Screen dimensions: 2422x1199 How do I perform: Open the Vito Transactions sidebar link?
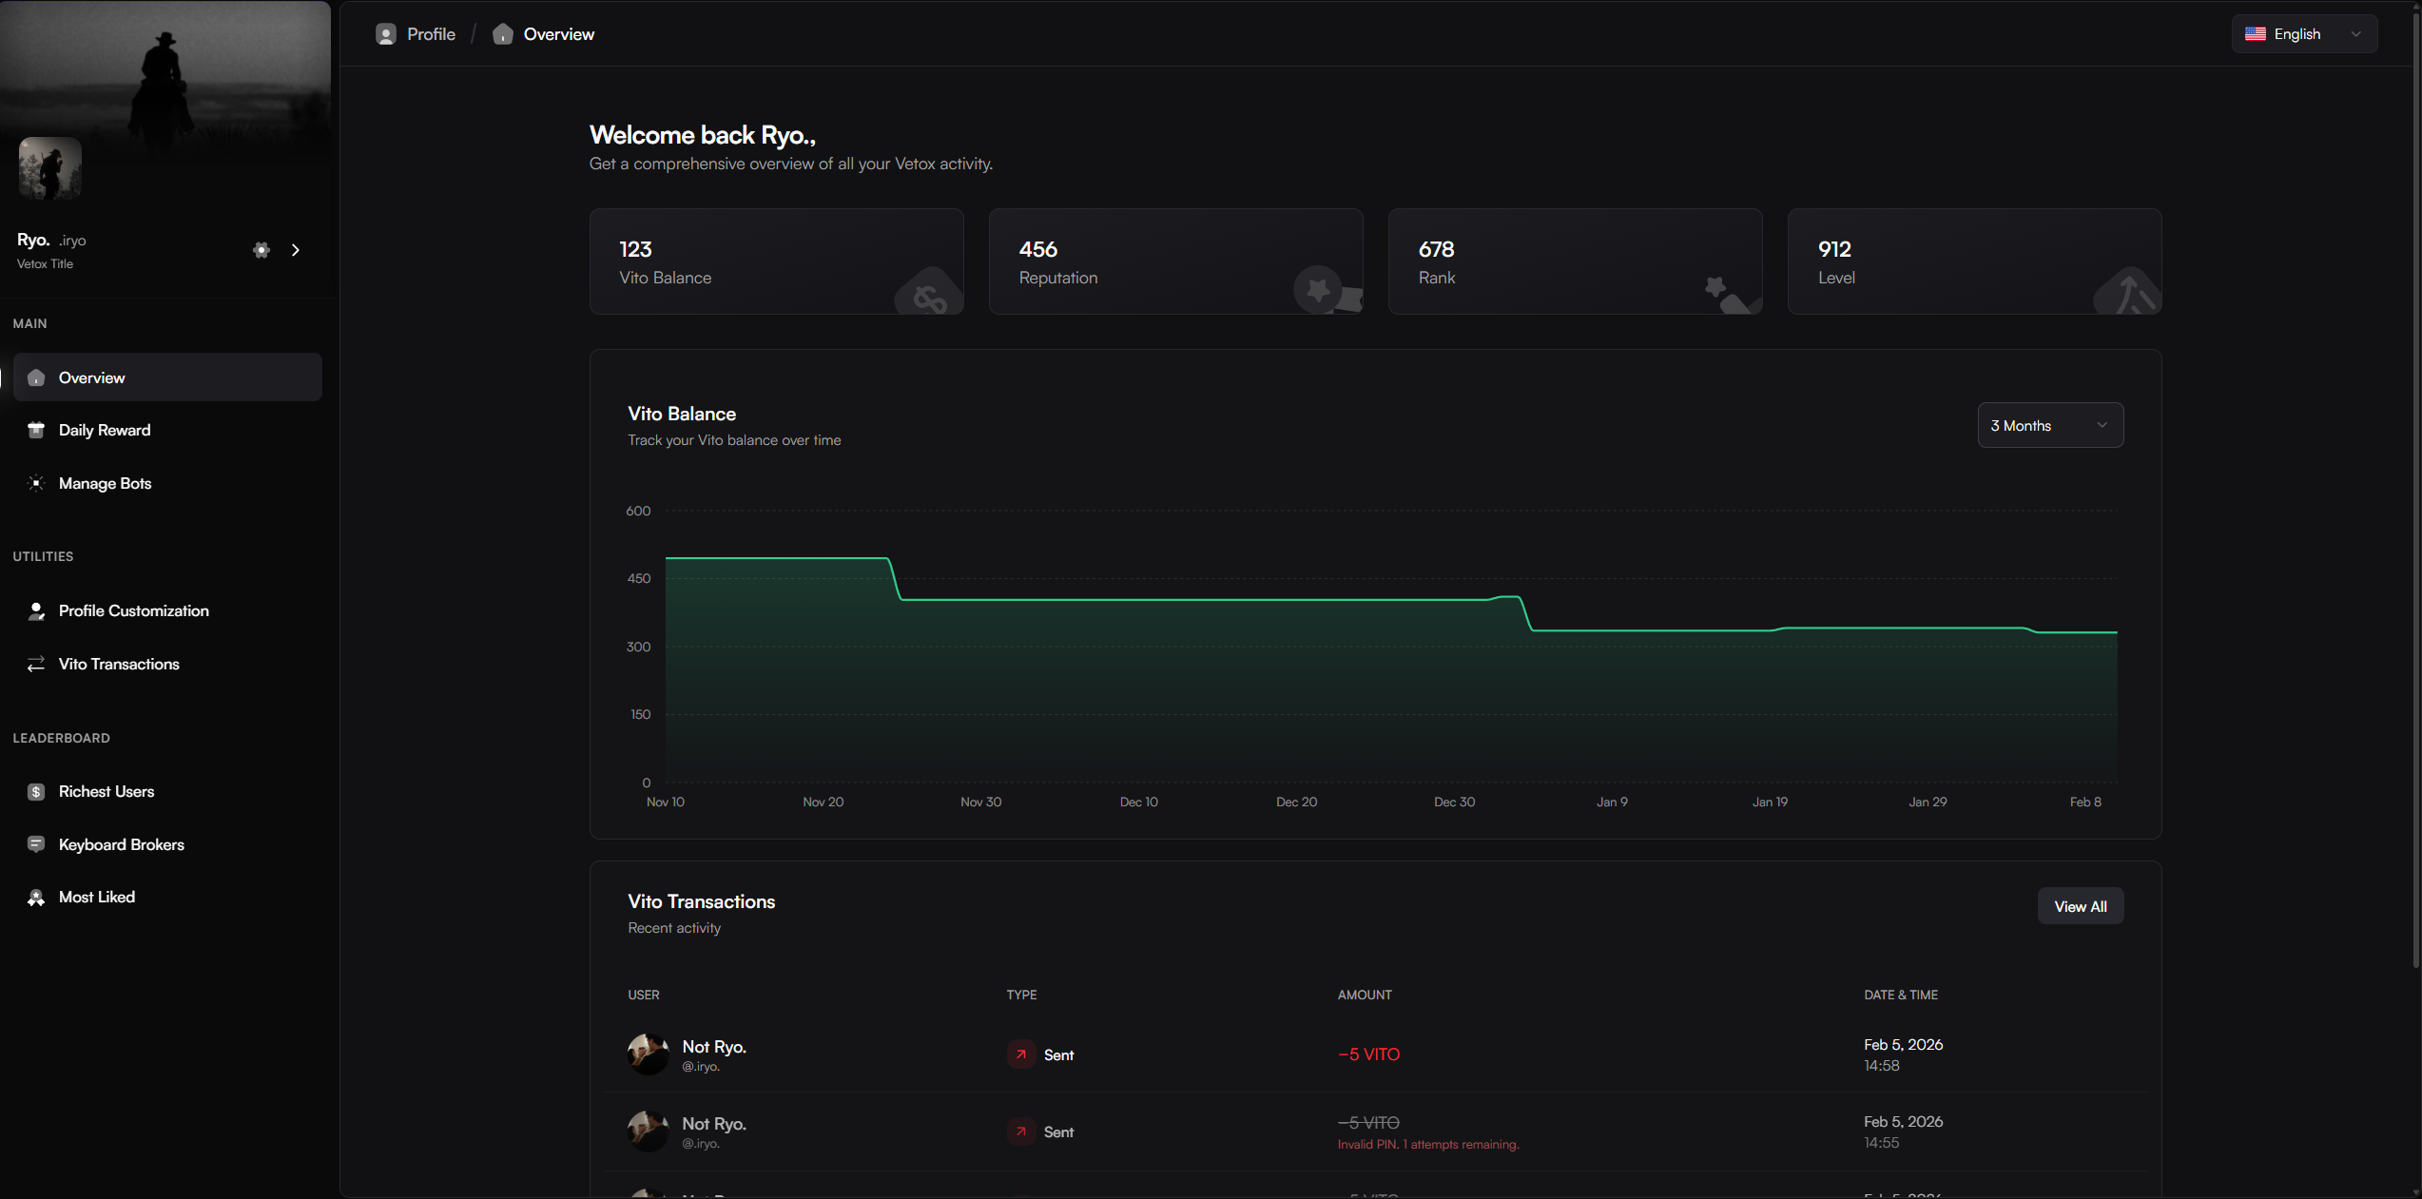tap(118, 664)
